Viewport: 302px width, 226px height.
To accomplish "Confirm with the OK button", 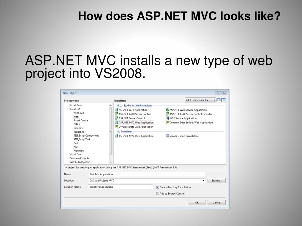I will [197, 202].
